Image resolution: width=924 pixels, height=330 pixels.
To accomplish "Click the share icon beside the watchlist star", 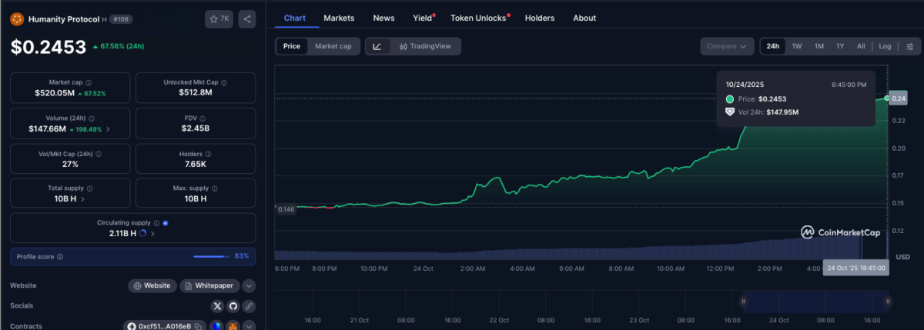I will pos(246,18).
